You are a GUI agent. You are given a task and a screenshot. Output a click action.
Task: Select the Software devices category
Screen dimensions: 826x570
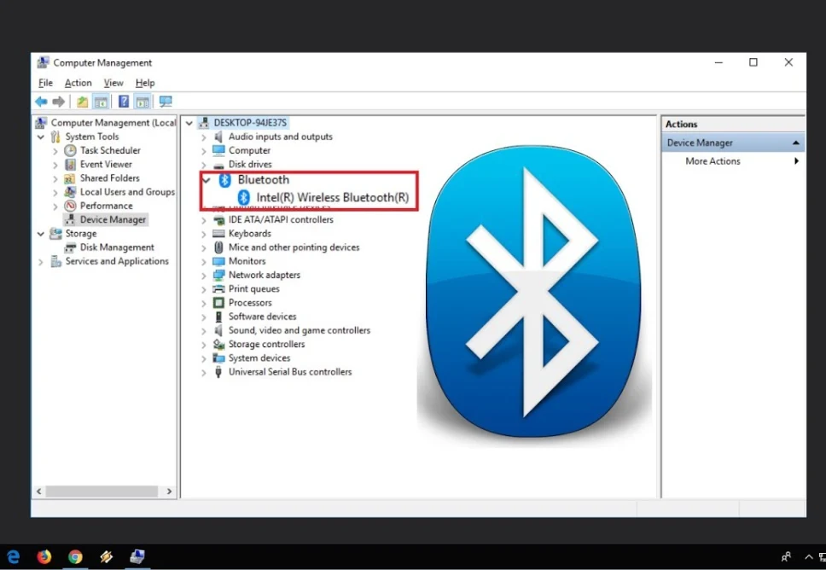coord(262,317)
